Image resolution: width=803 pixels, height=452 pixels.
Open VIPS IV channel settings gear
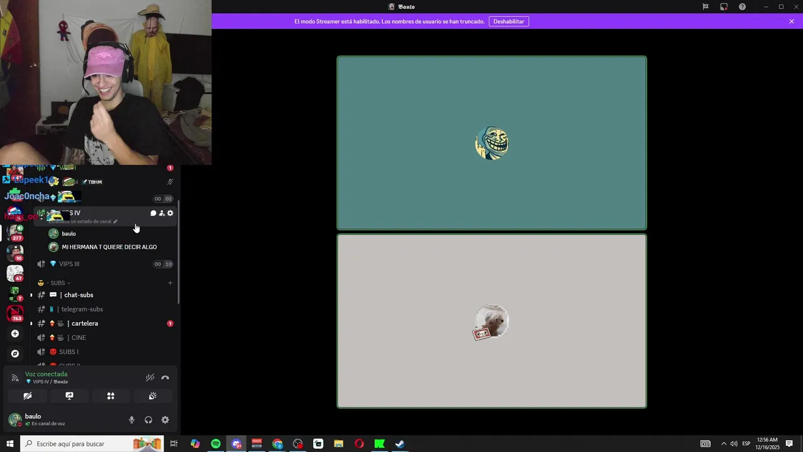click(170, 213)
